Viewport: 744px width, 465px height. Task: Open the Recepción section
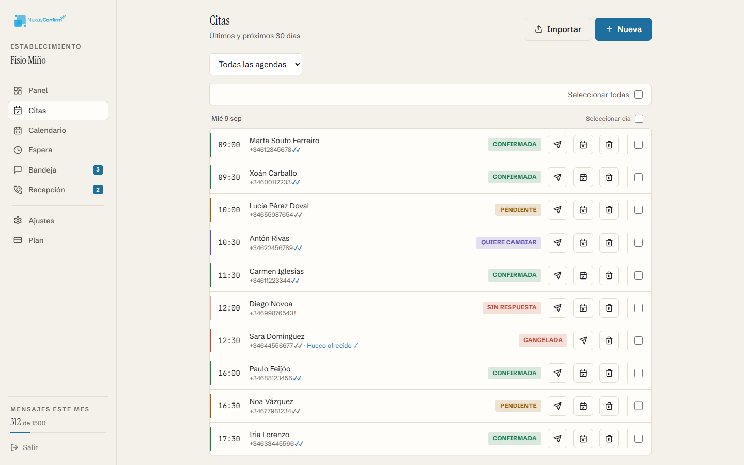pos(58,190)
